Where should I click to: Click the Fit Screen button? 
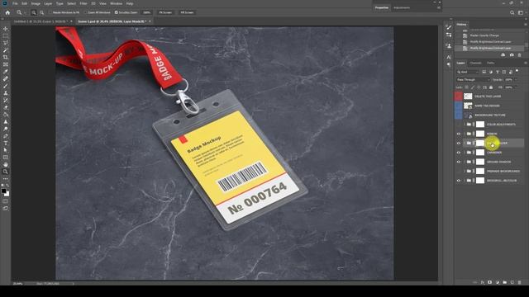(x=165, y=12)
